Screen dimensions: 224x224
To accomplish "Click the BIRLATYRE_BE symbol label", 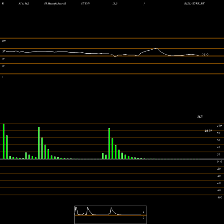I will (x=194, y=4).
